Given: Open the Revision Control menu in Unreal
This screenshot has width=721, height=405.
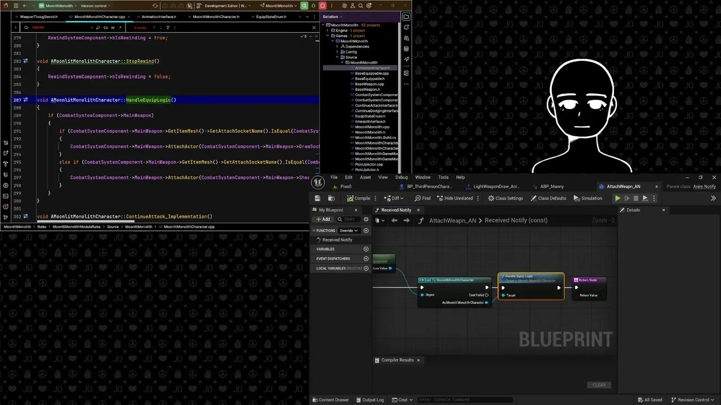Looking at the screenshot, I should (x=692, y=400).
